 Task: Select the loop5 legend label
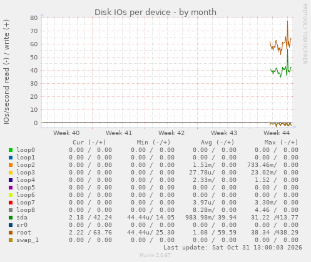pos(26,188)
